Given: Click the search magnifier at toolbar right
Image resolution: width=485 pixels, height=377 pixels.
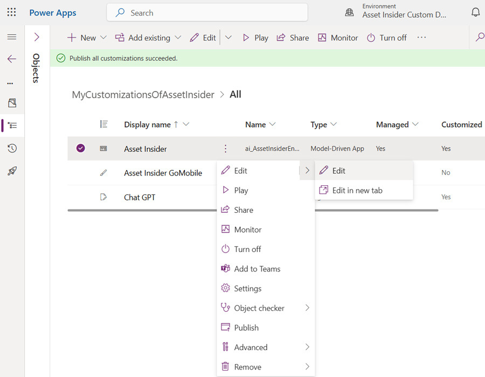Looking at the screenshot, I should click(x=480, y=37).
